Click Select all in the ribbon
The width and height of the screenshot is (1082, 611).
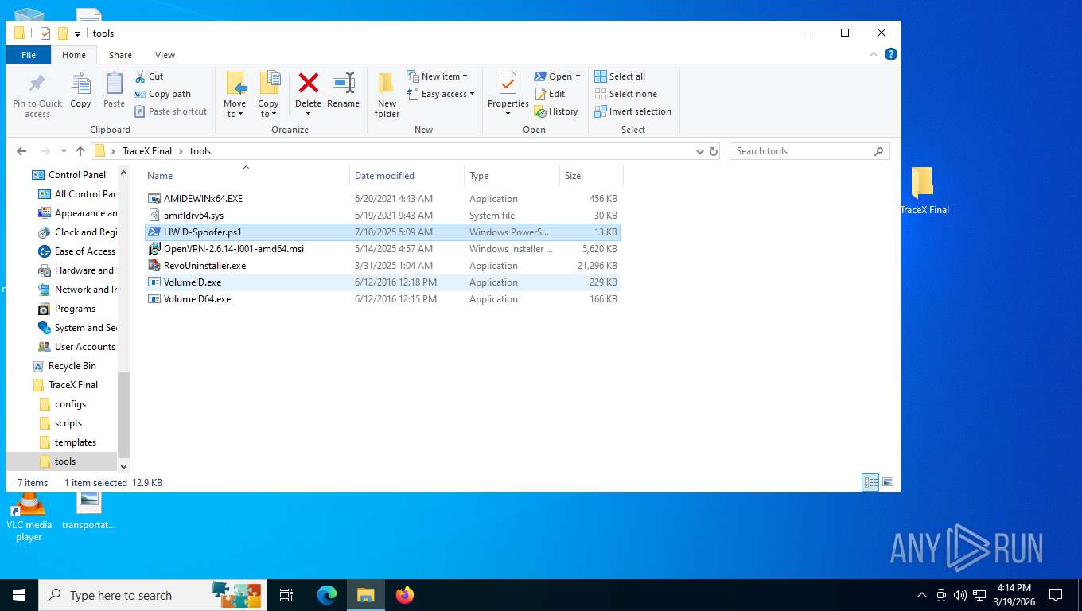(x=620, y=76)
